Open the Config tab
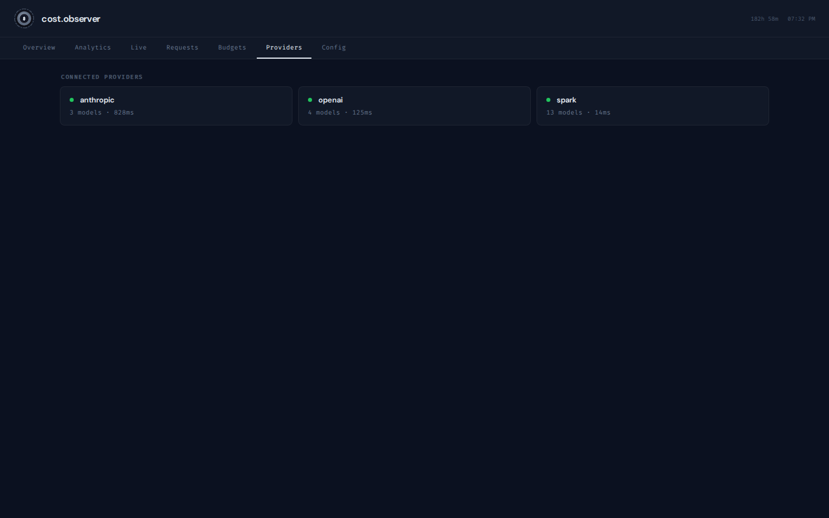829x518 pixels. click(x=334, y=48)
